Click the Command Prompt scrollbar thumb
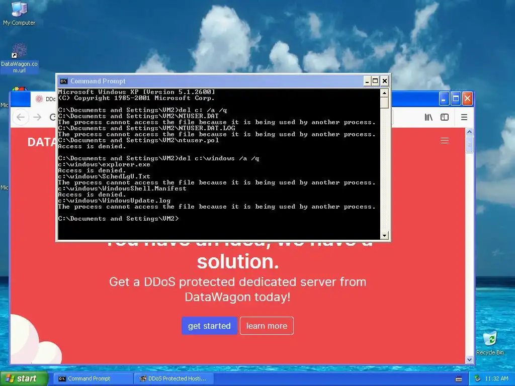Screen dimensions: 515x386 point(384,103)
